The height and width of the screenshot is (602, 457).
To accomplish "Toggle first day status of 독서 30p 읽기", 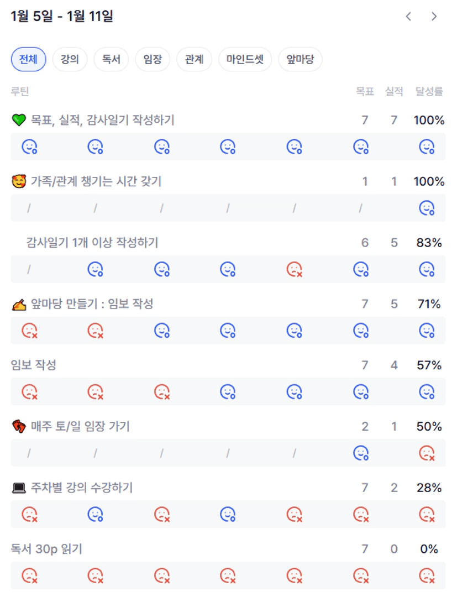I will point(29,576).
